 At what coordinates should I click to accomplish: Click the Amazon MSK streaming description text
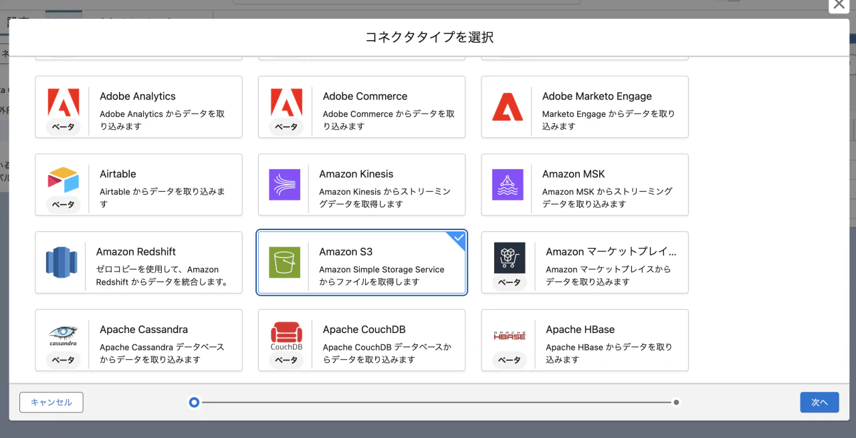[607, 197]
